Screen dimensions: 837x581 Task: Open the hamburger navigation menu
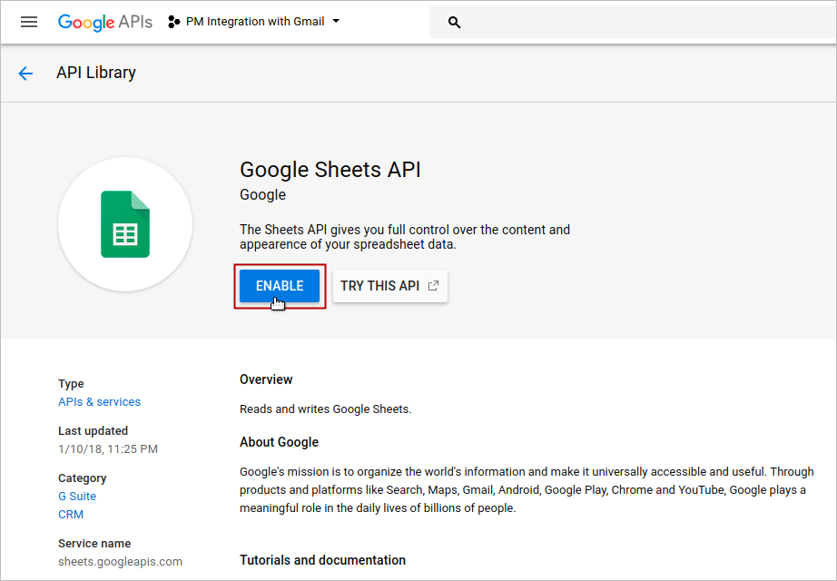click(x=29, y=22)
